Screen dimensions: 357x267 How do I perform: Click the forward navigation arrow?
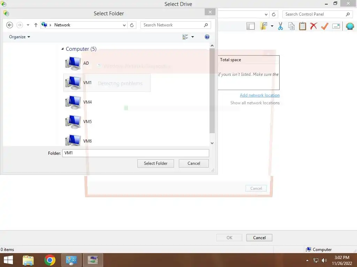20,25
